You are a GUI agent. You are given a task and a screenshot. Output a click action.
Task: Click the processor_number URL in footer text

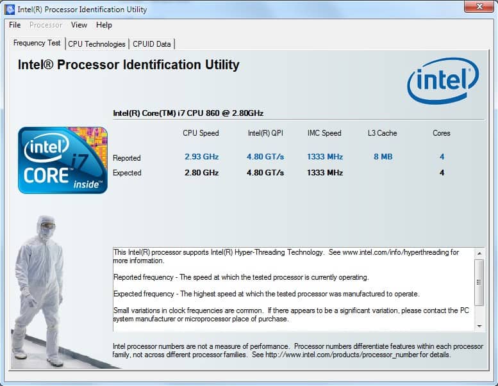coord(342,355)
